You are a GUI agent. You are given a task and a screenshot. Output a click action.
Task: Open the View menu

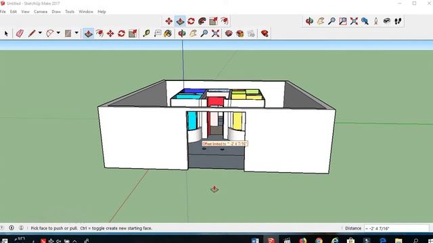coord(25,11)
